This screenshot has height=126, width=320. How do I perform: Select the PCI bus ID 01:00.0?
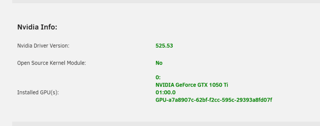[x=165, y=92]
